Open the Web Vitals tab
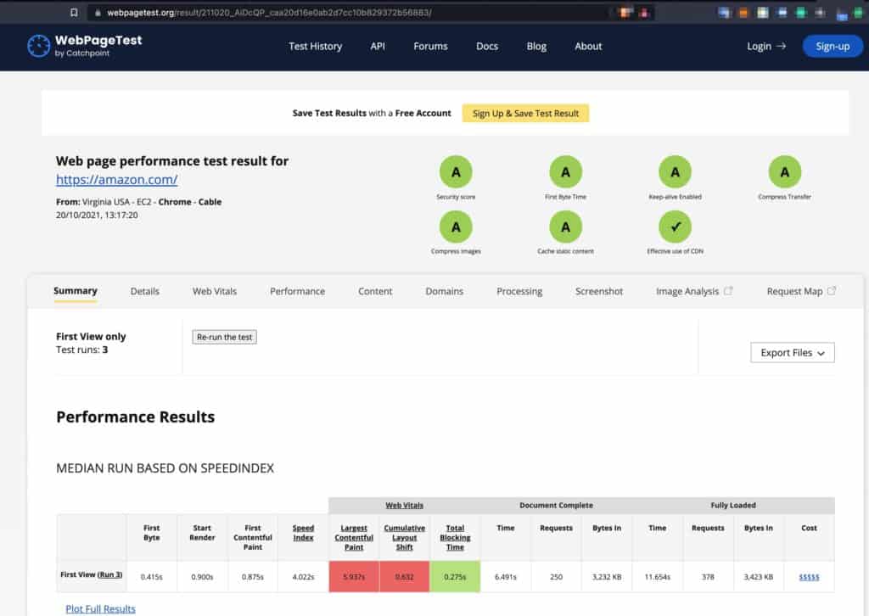The height and width of the screenshot is (616, 869). tap(215, 291)
